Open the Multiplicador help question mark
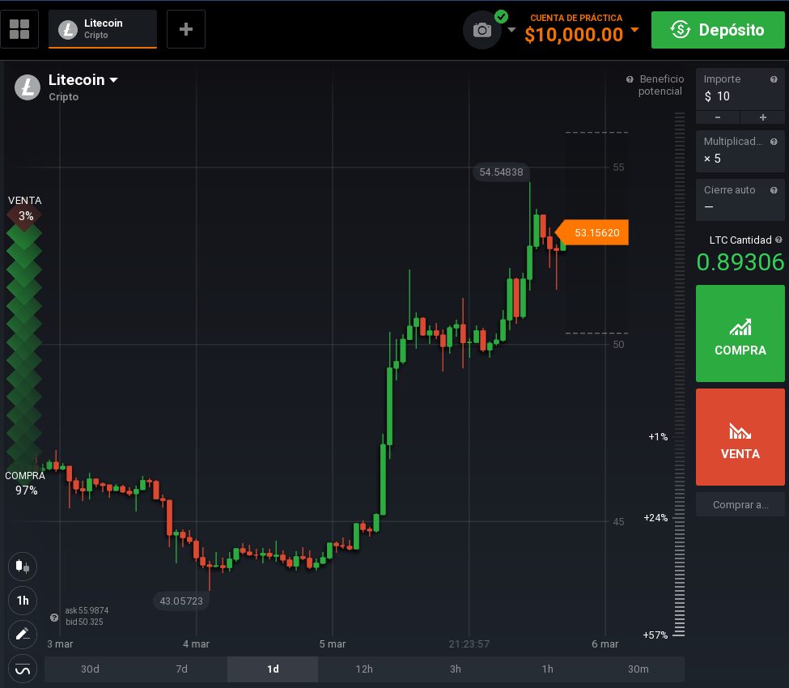This screenshot has height=688, width=789. point(774,142)
